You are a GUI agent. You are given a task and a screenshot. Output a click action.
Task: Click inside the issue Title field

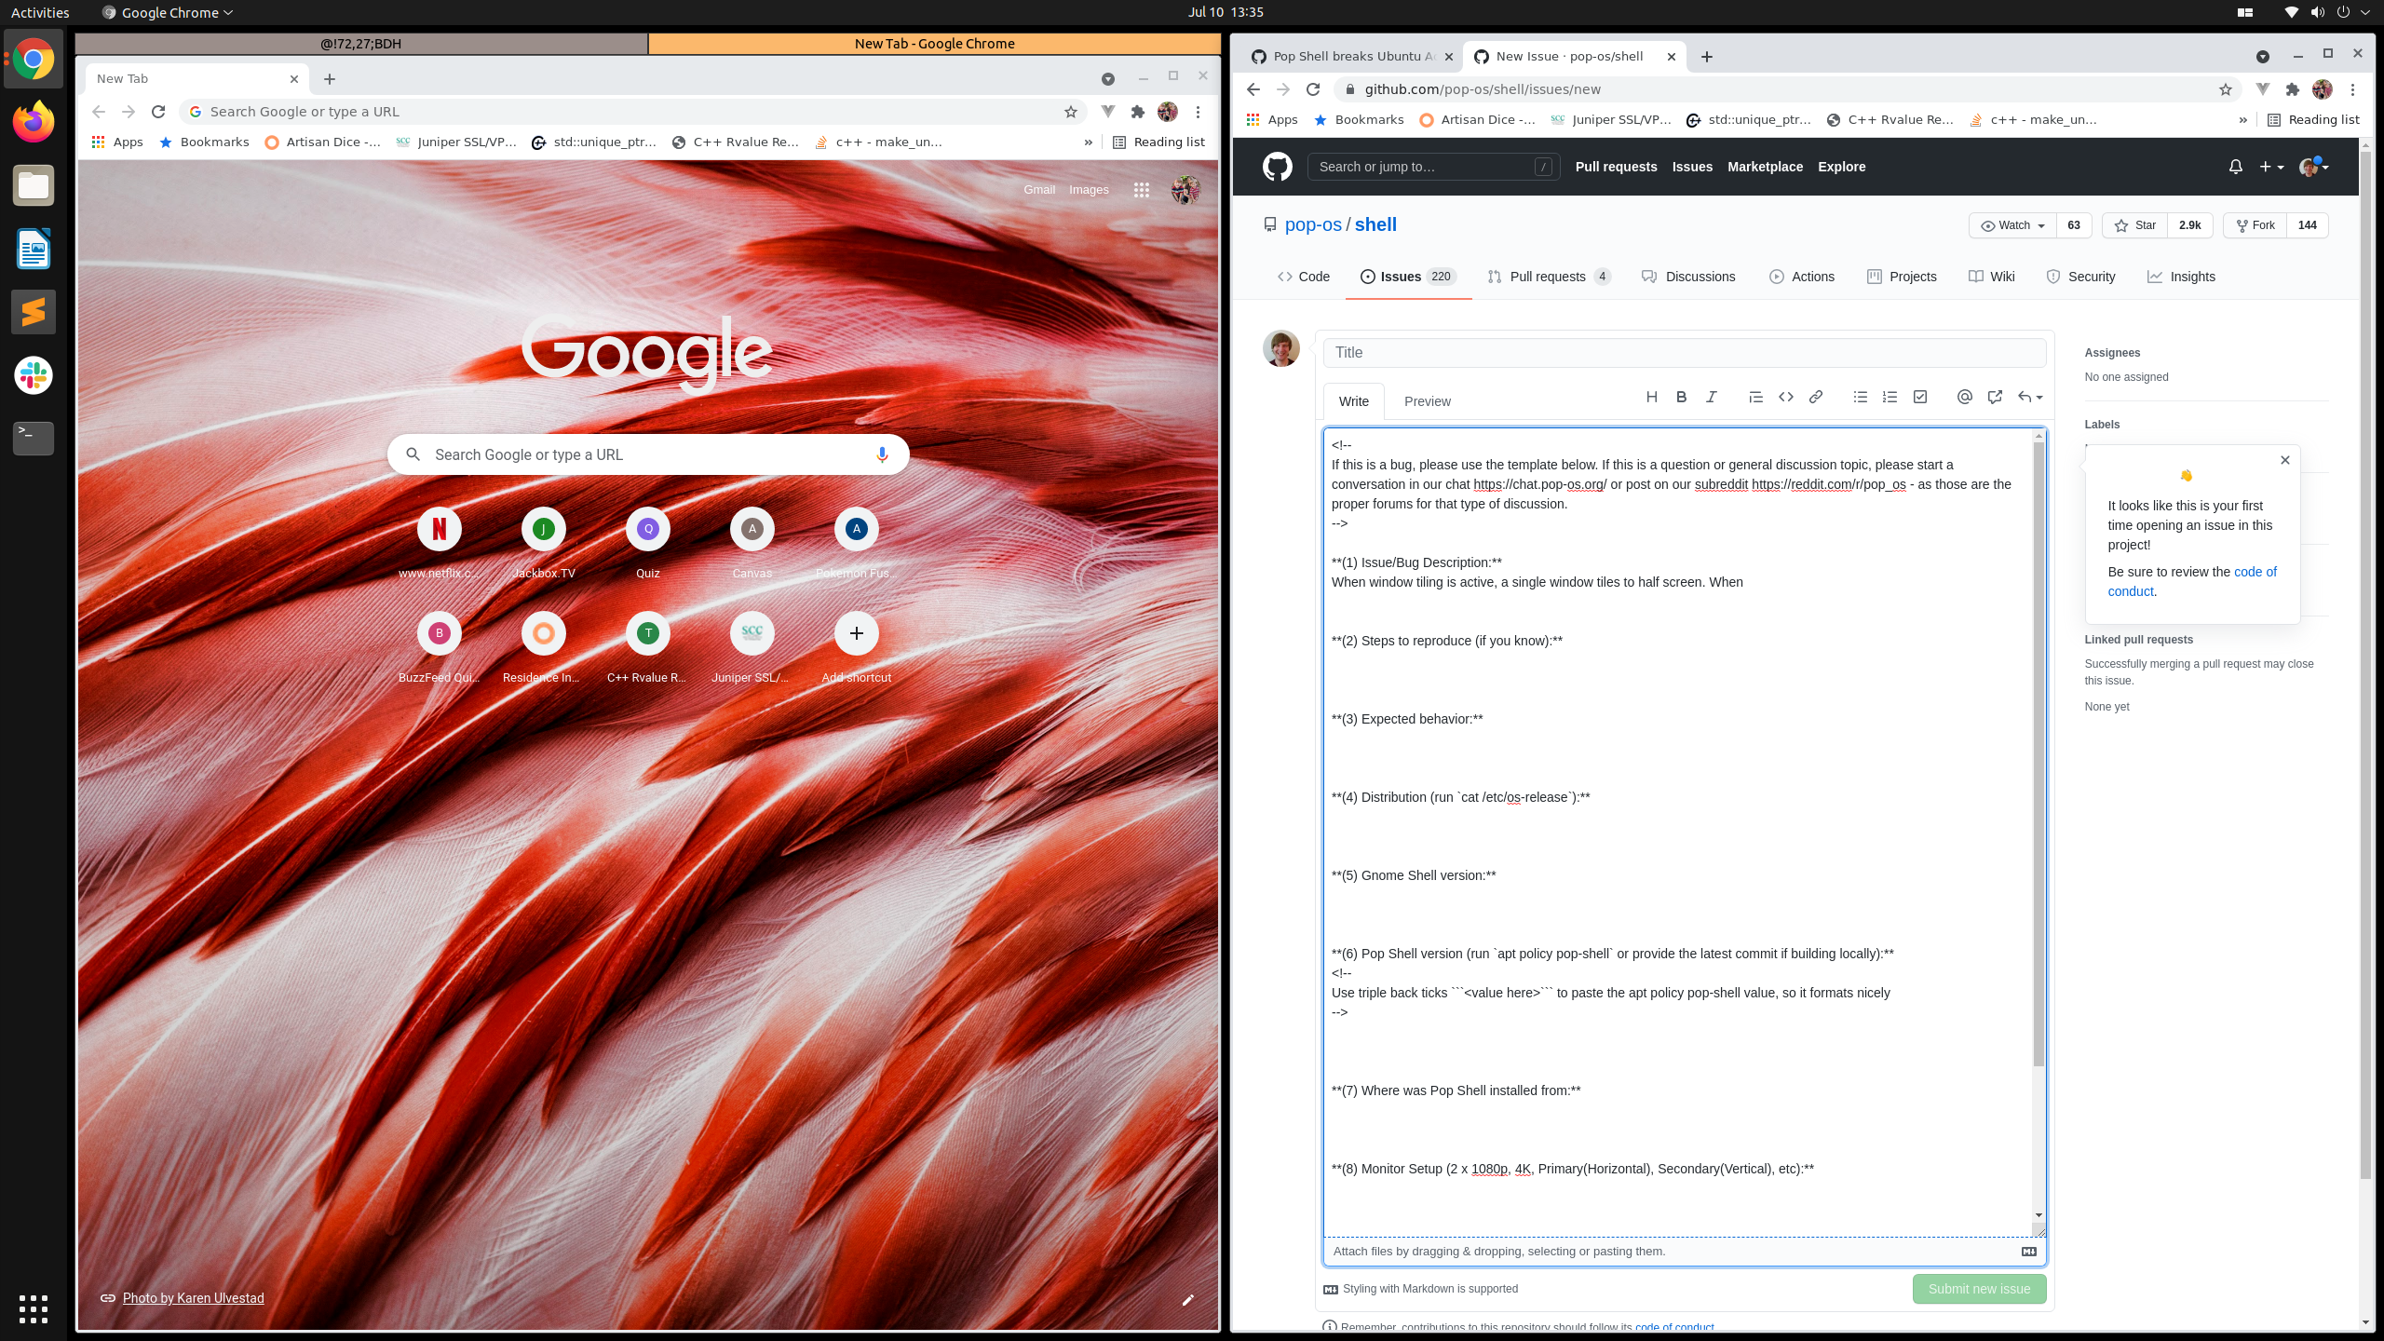point(1684,351)
